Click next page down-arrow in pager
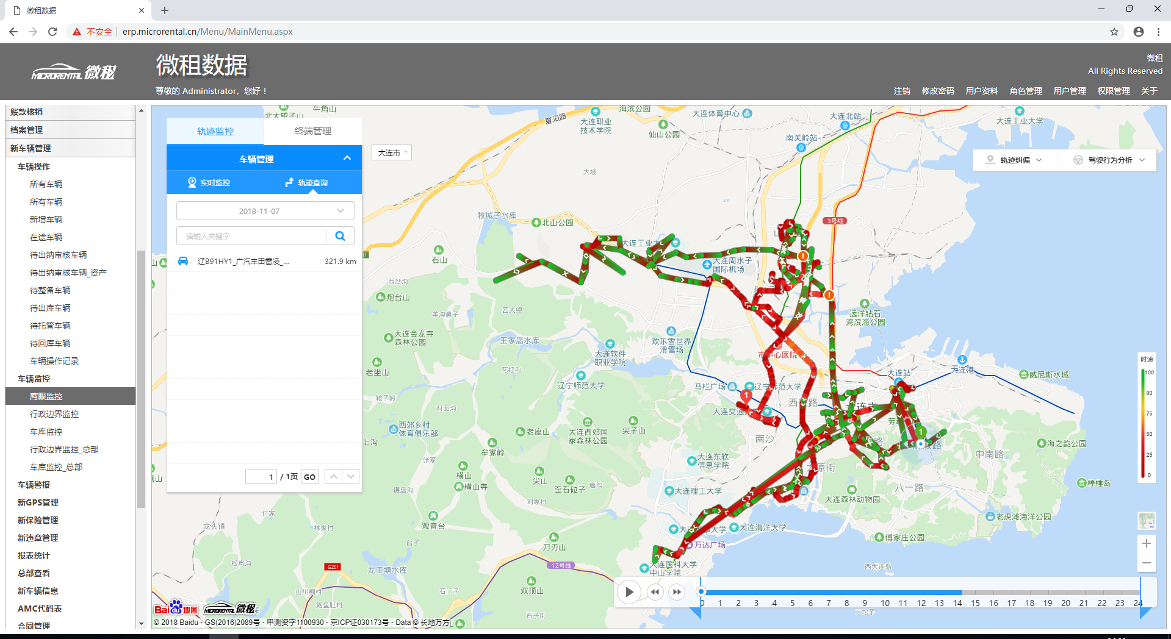The height and width of the screenshot is (639, 1171). [x=351, y=477]
